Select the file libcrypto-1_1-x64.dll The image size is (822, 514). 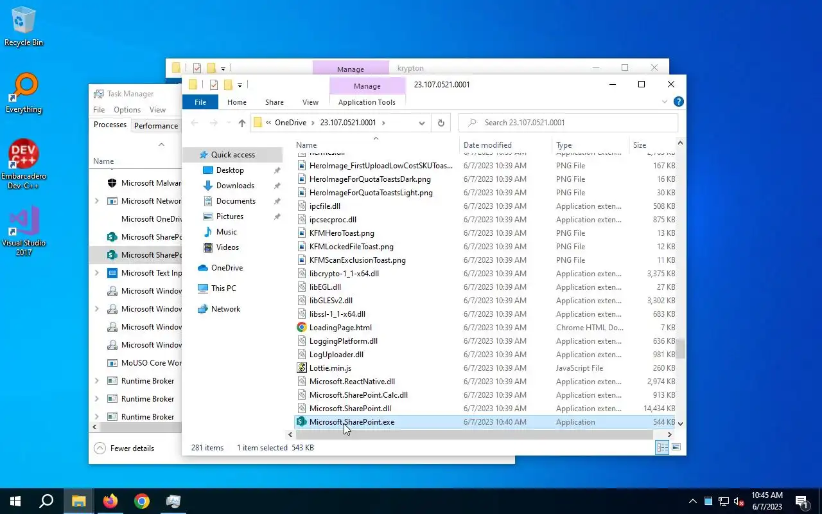(344, 274)
